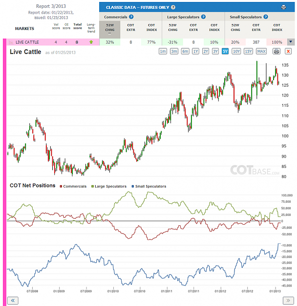The height and width of the screenshot is (306, 297).
Task: Toggle Small Speculators series in legend
Action: (149, 187)
